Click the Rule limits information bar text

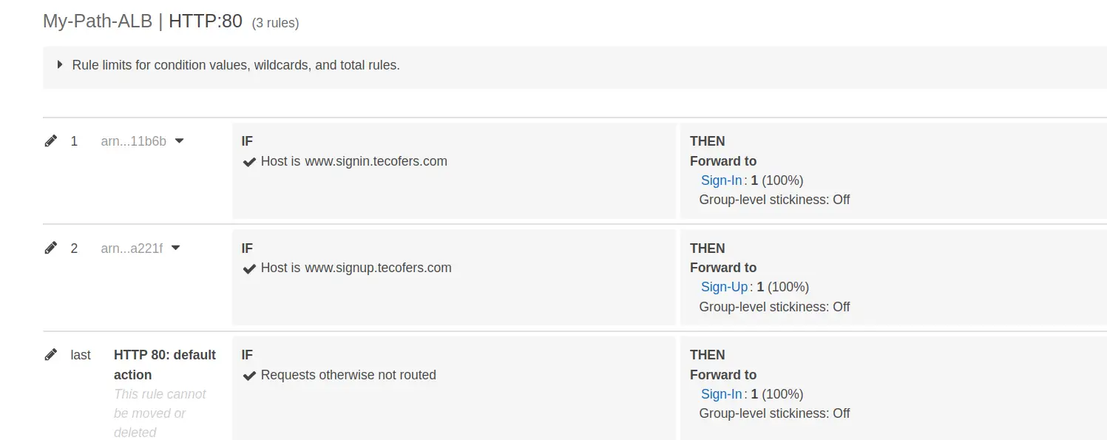coord(236,64)
